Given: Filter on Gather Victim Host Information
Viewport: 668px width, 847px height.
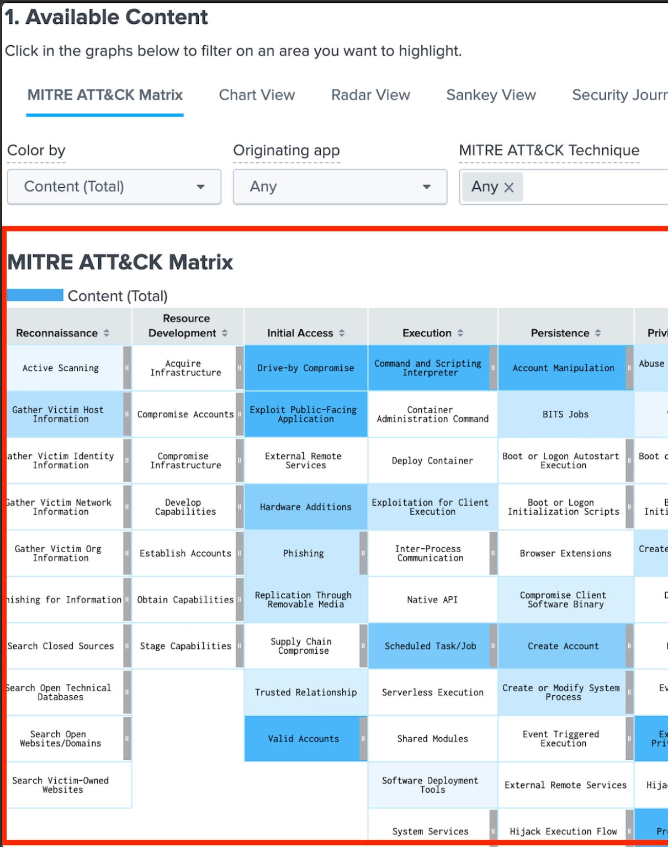Looking at the screenshot, I should pyautogui.click(x=65, y=414).
